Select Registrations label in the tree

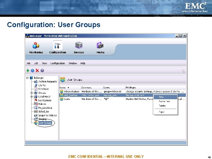(45, 108)
